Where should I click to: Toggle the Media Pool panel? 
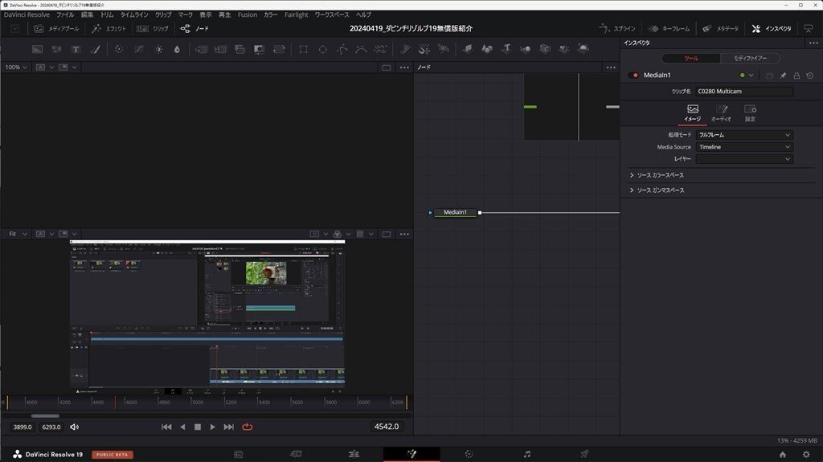point(56,29)
